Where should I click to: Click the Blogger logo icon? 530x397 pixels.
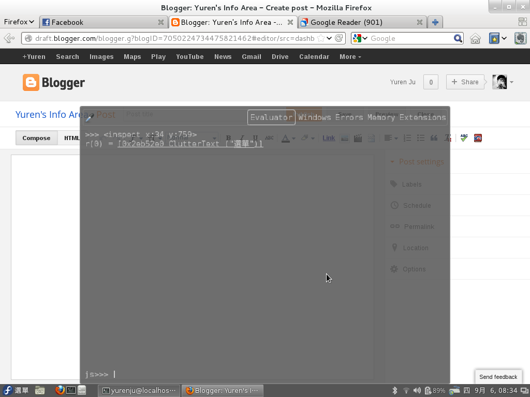31,82
